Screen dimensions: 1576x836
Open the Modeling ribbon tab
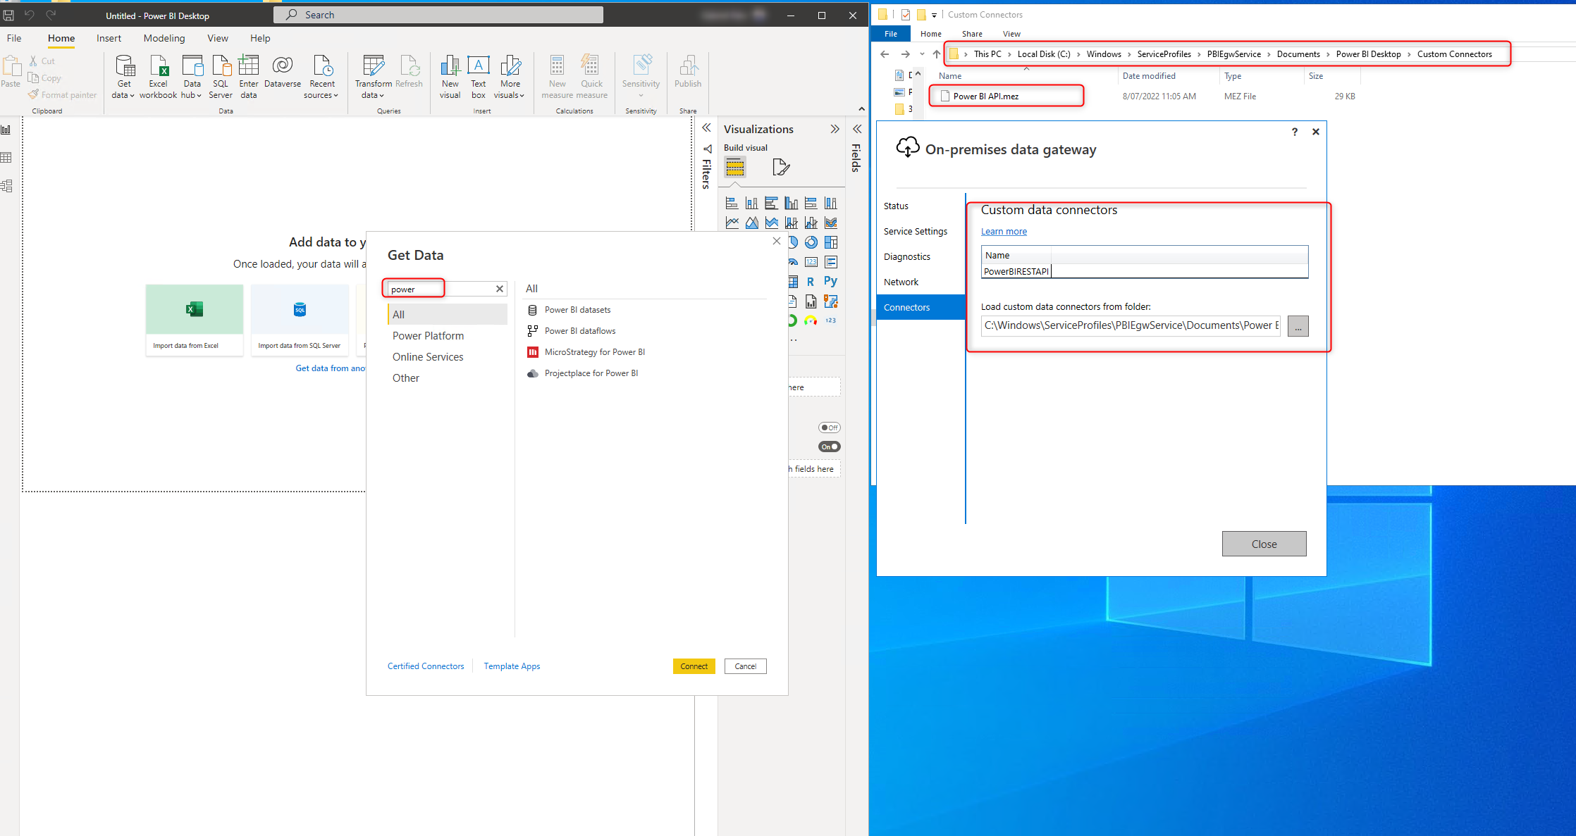point(164,38)
